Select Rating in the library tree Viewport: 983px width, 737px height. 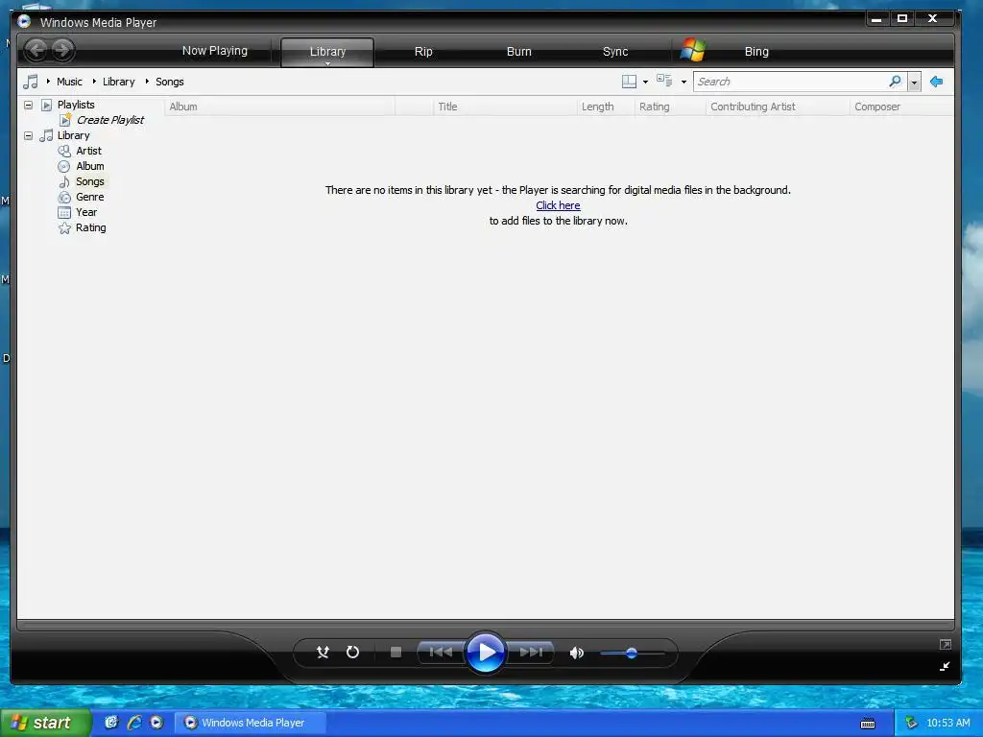pos(90,227)
